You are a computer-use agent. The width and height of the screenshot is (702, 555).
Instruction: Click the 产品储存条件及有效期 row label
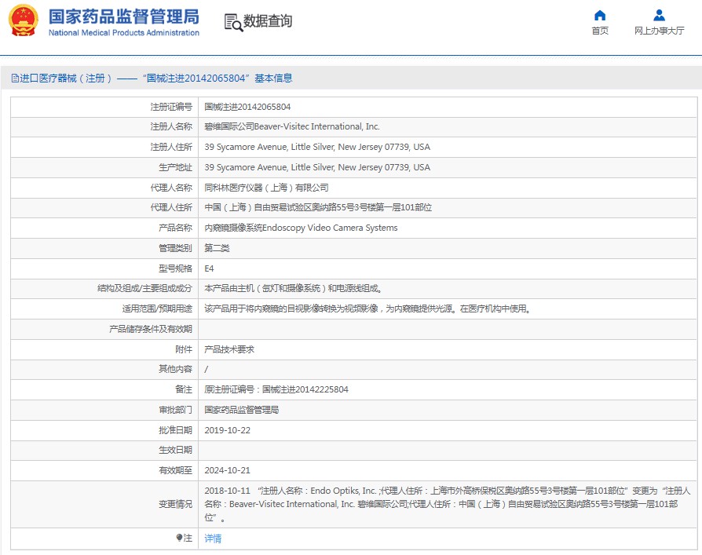click(x=151, y=330)
